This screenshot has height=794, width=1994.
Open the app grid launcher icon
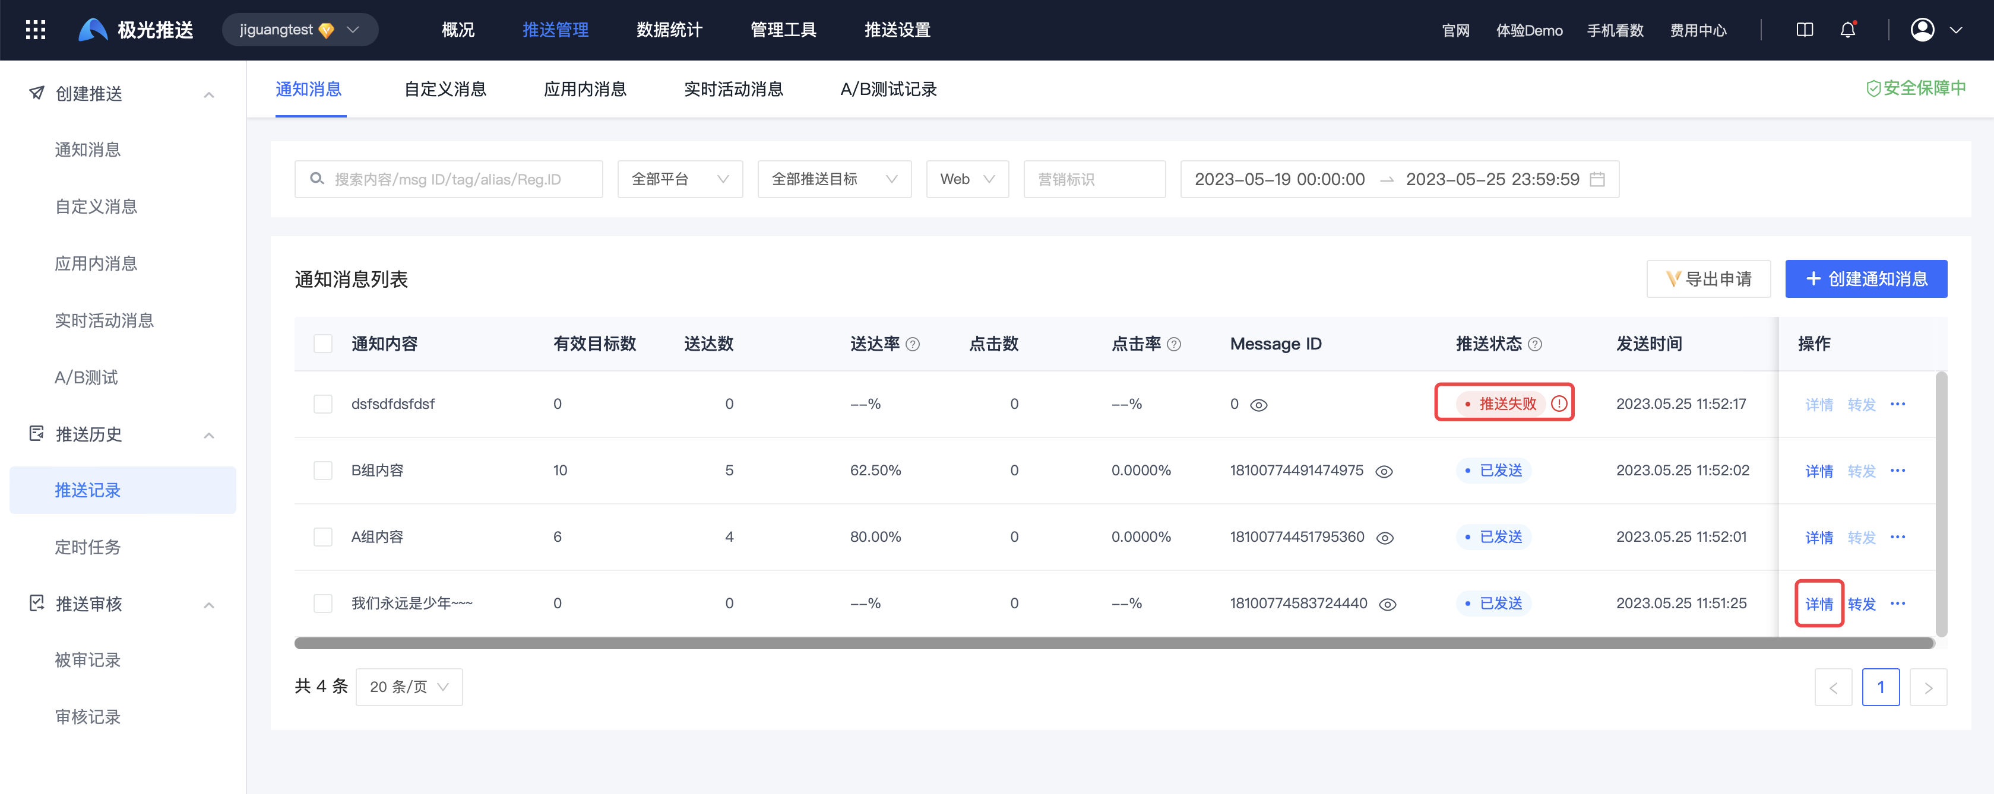point(36,30)
